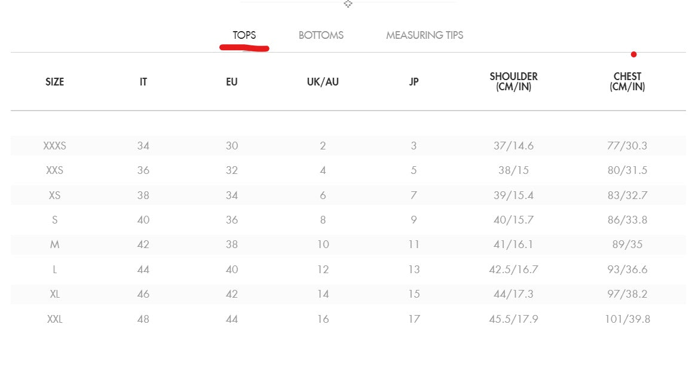Click chest value 89/35

[x=627, y=244]
